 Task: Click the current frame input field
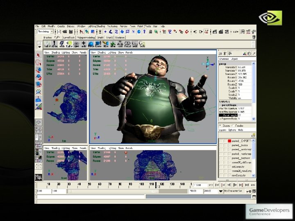[x=200, y=185]
